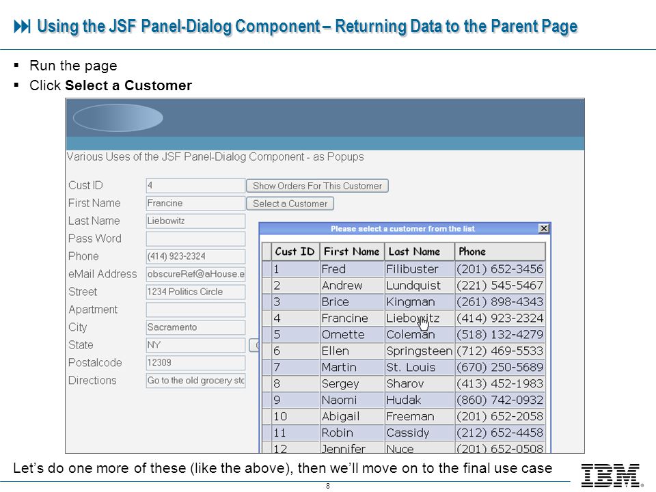This screenshot has height=492, width=656.
Task: Click the Street field with 1234 Politics Circle
Action: point(195,292)
